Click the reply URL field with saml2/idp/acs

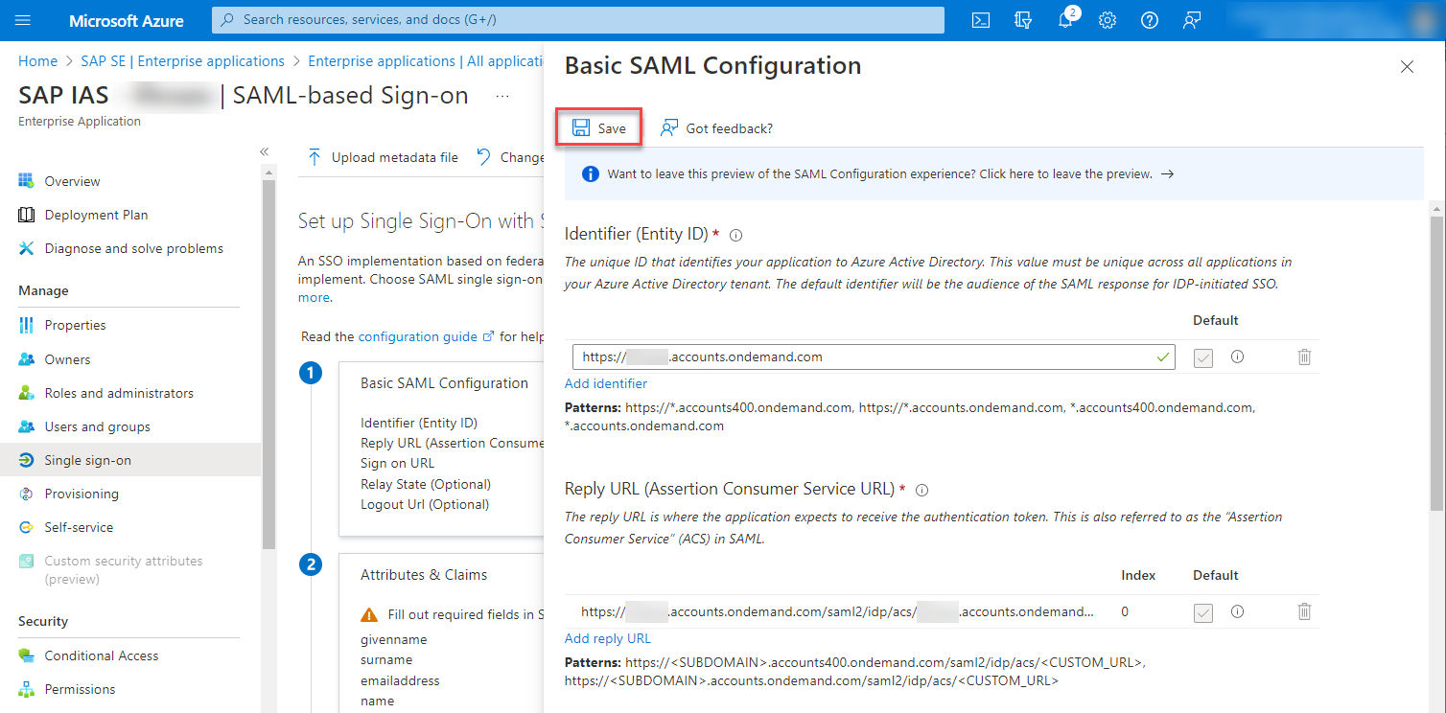(836, 611)
